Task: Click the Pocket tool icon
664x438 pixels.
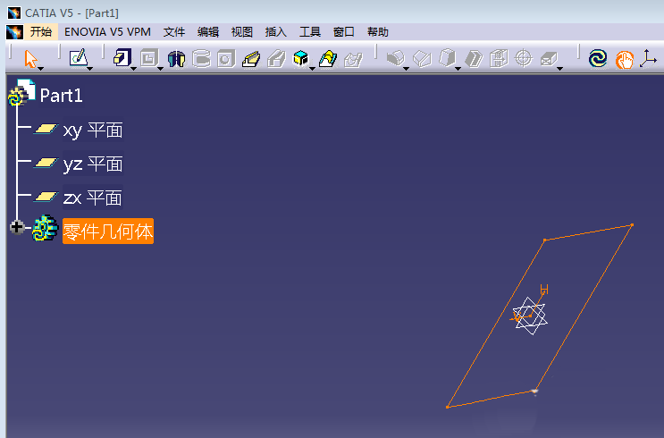Action: point(149,58)
